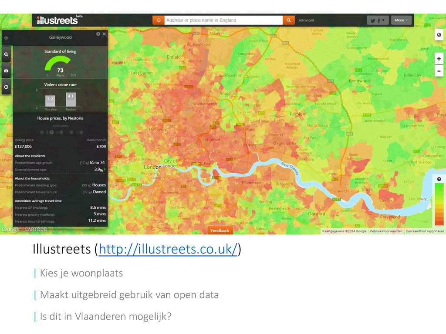Click the rent value £709
The width and height of the screenshot is (446, 334).
(x=101, y=147)
